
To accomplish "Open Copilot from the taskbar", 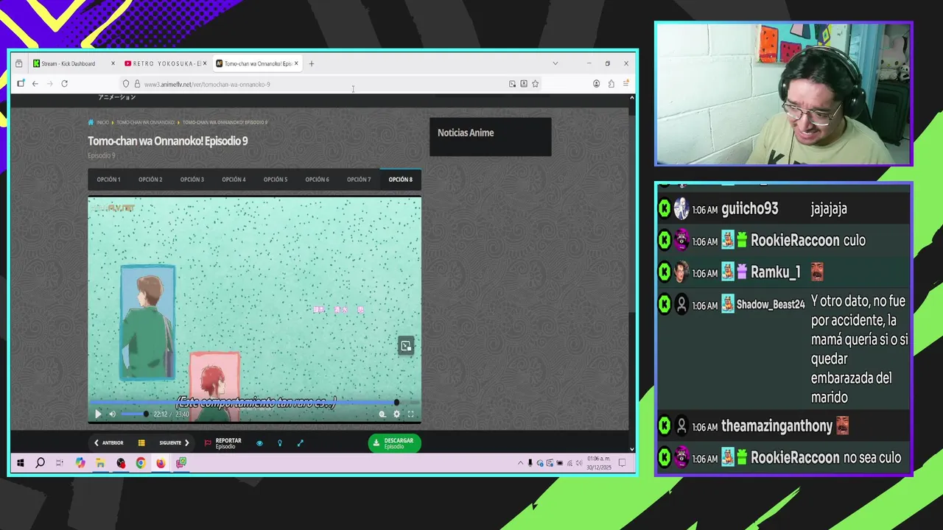I will pyautogui.click(x=80, y=463).
